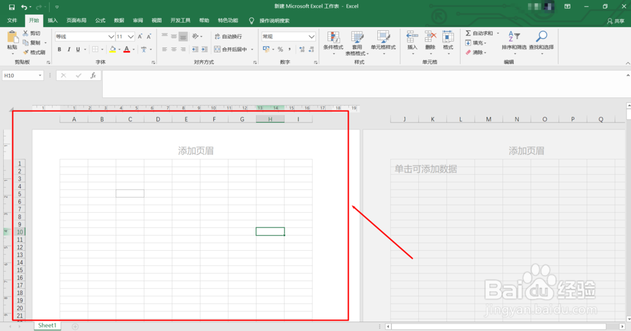Toggle Wrap Text (自动换行)
The image size is (631, 331).
(x=228, y=36)
